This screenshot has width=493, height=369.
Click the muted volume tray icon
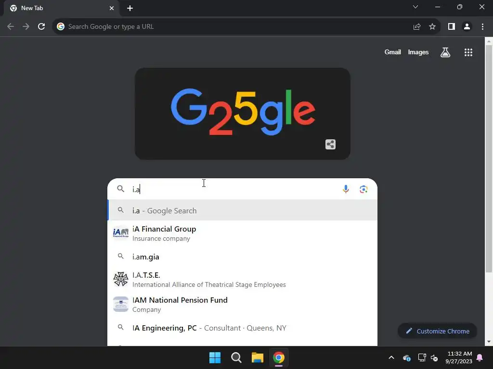coord(435,357)
